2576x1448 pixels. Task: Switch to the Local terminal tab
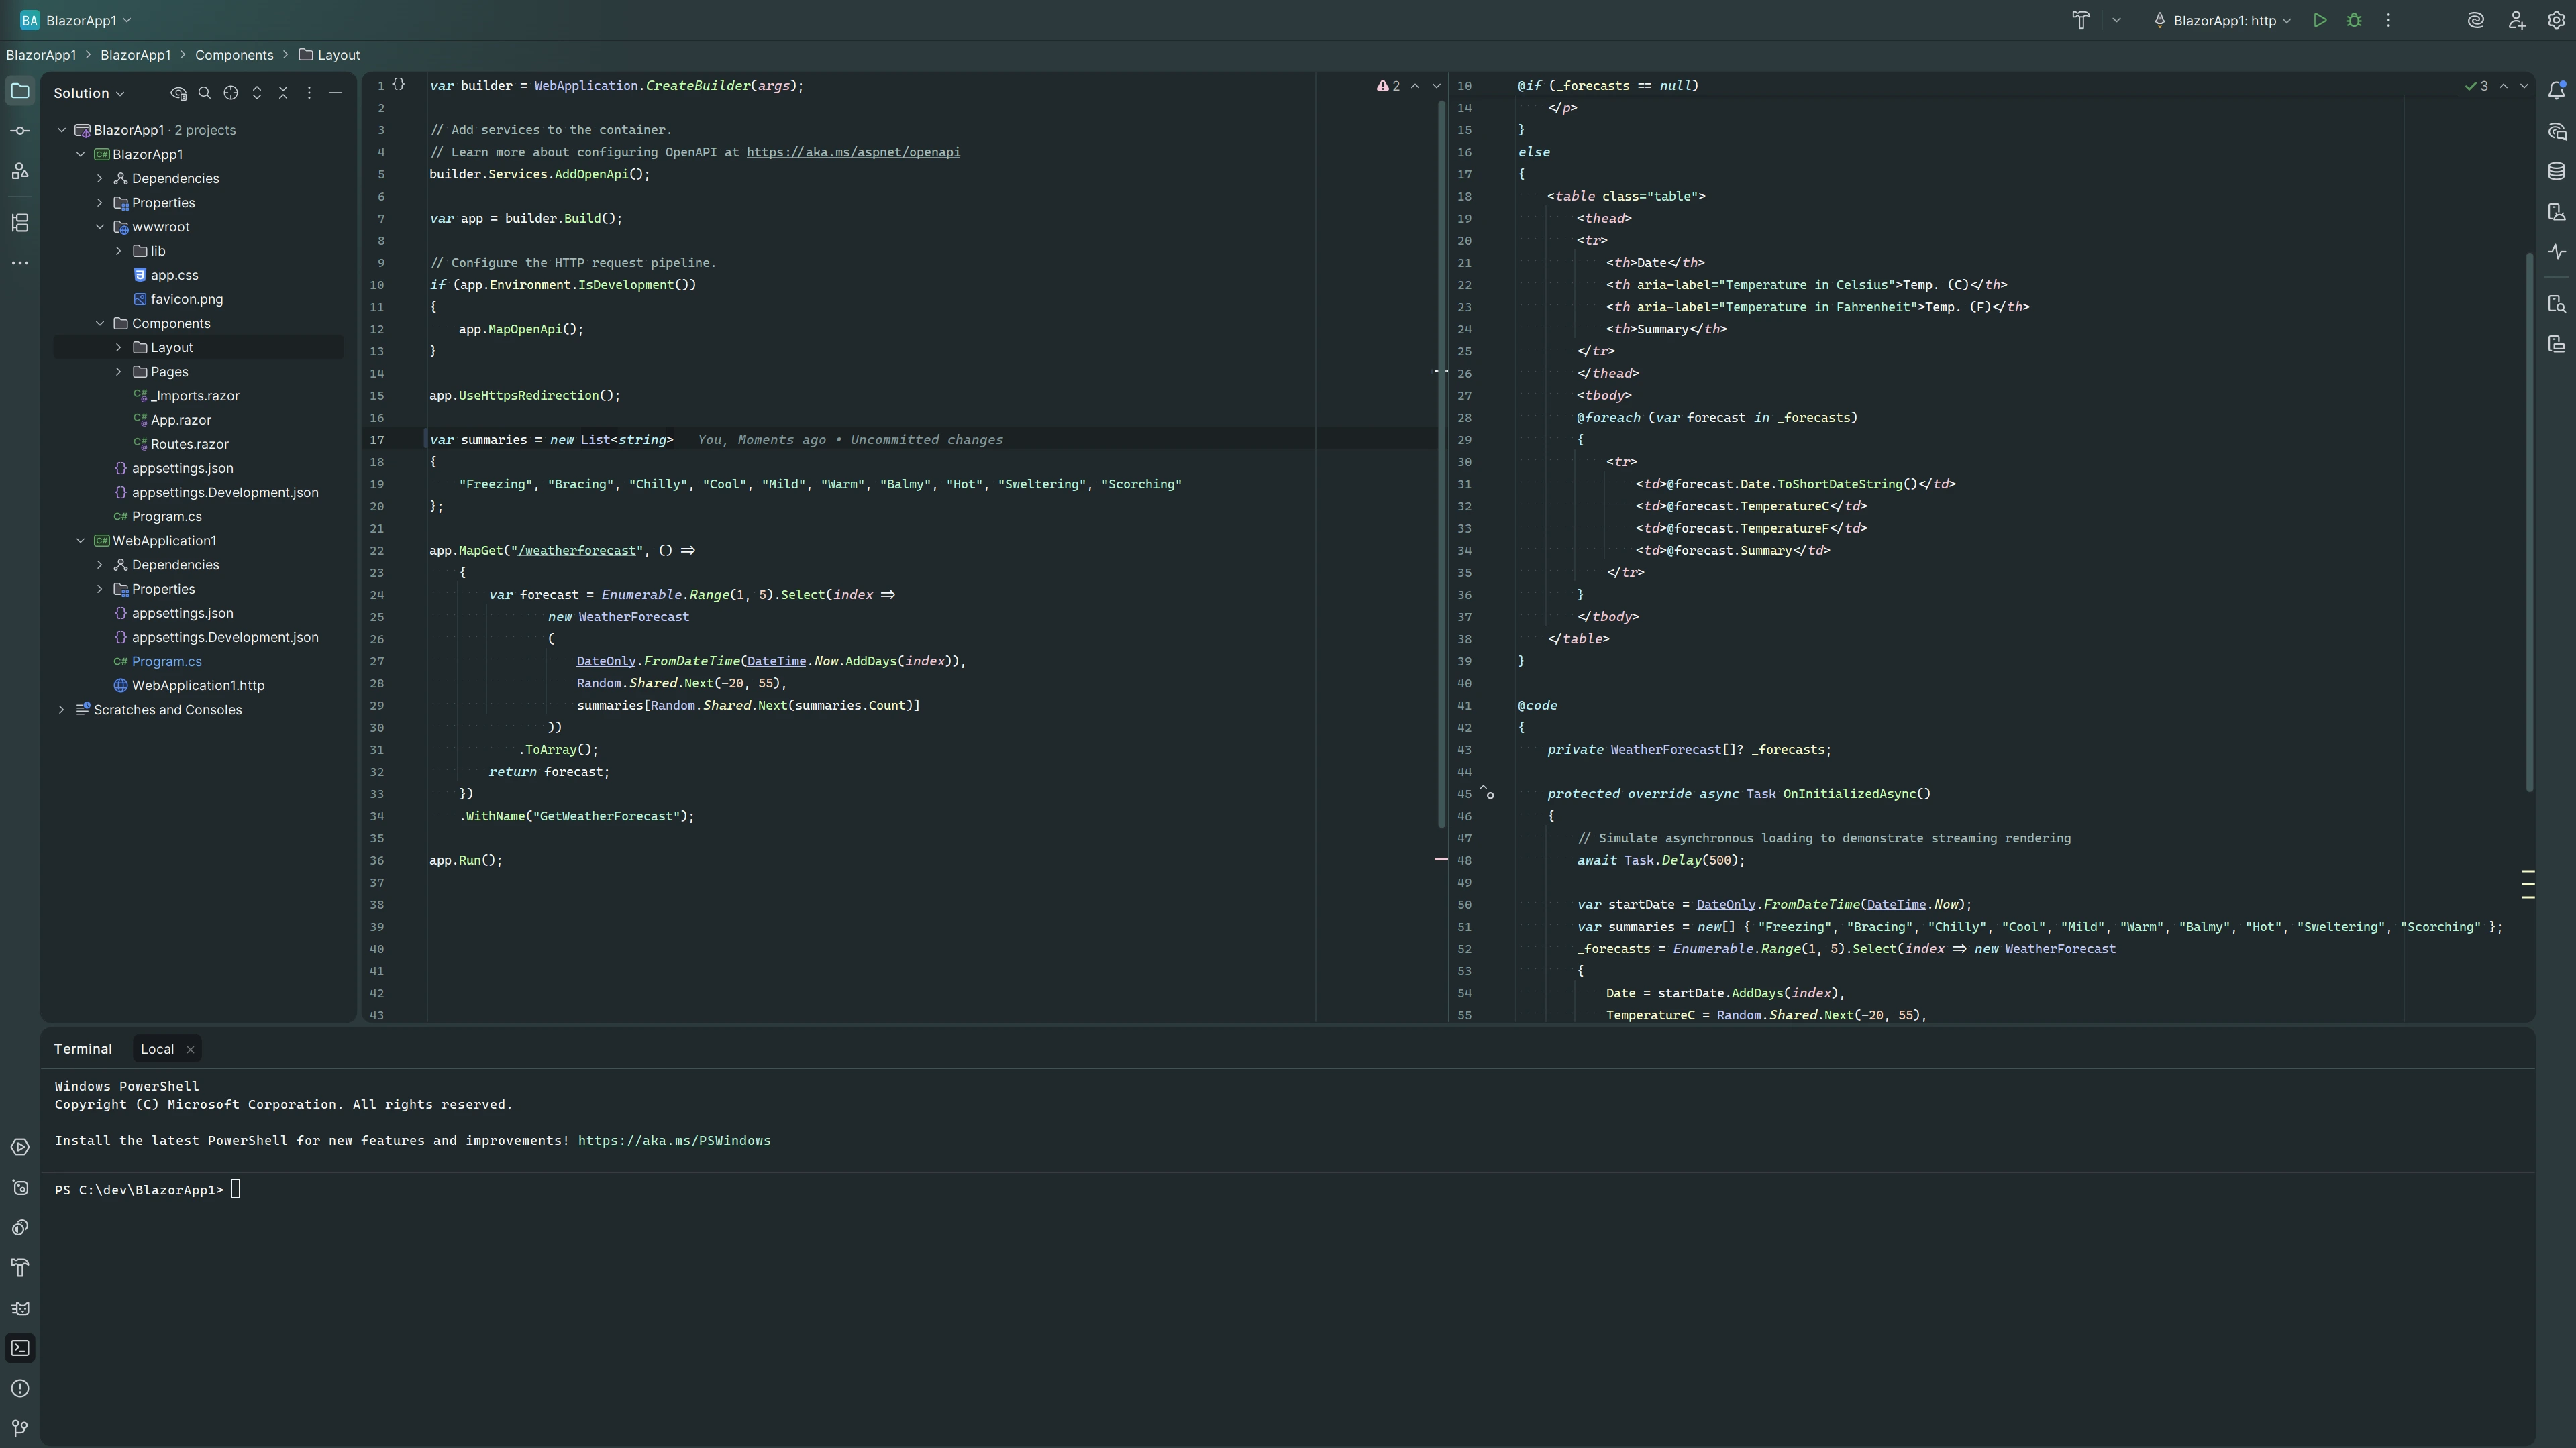[x=156, y=1048]
